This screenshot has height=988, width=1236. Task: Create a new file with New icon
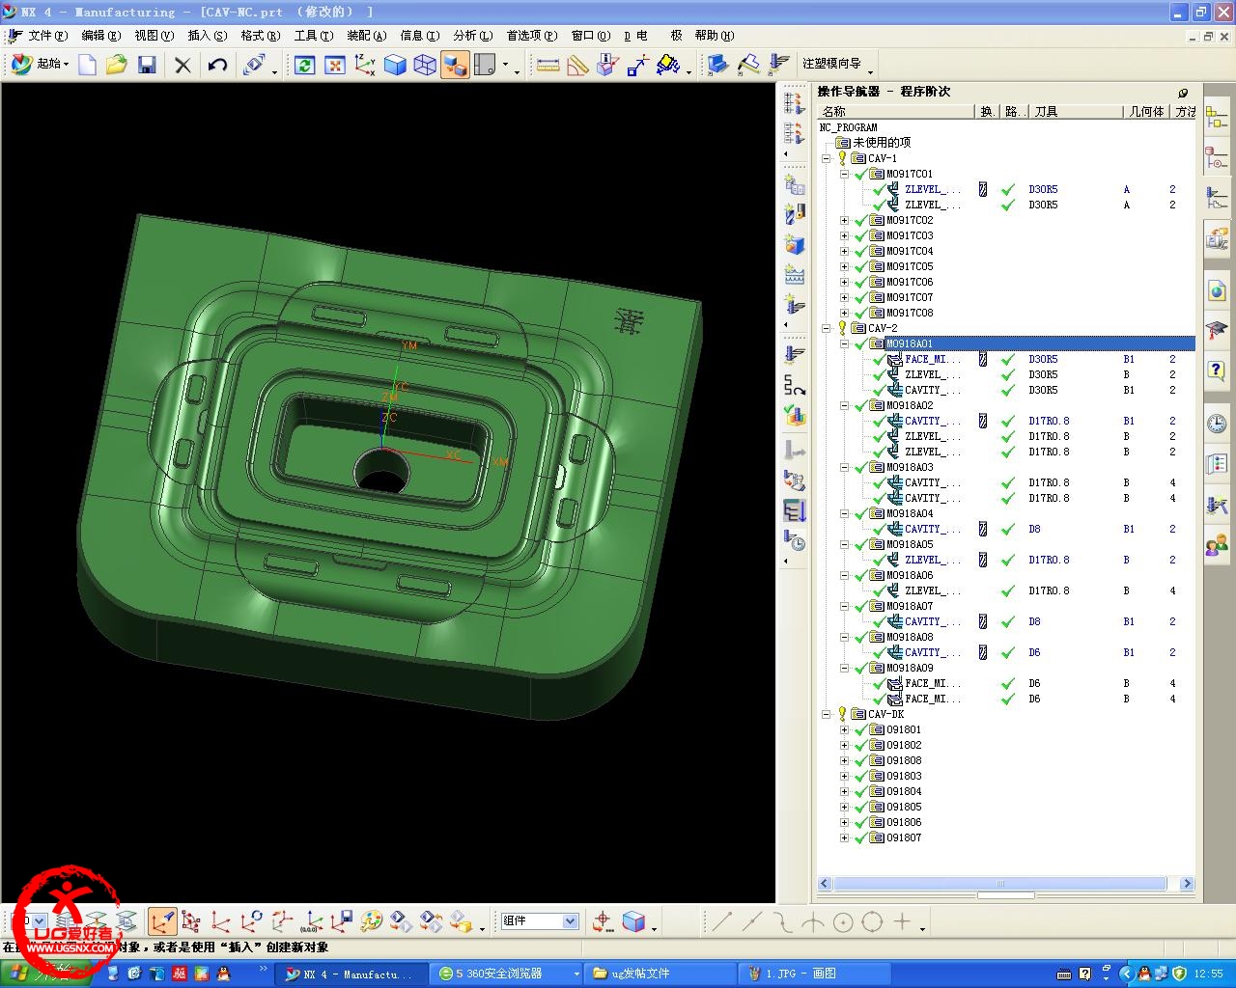pyautogui.click(x=88, y=65)
